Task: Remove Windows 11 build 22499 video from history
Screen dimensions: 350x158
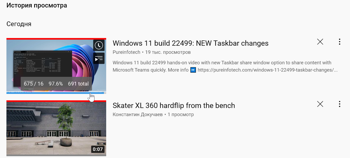Action: tap(320, 42)
